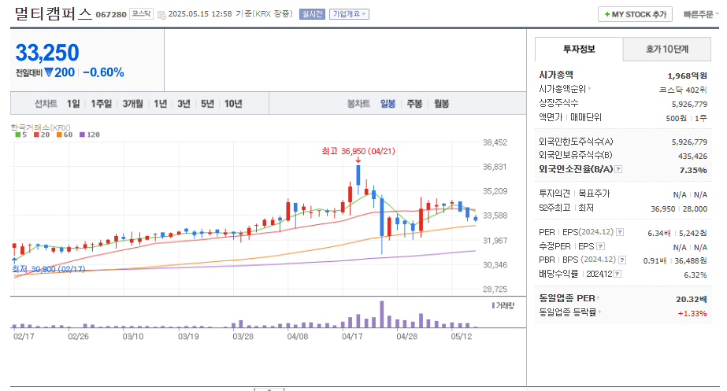Click the calendar icon beside the date
This screenshot has width=727, height=391.
161,15
